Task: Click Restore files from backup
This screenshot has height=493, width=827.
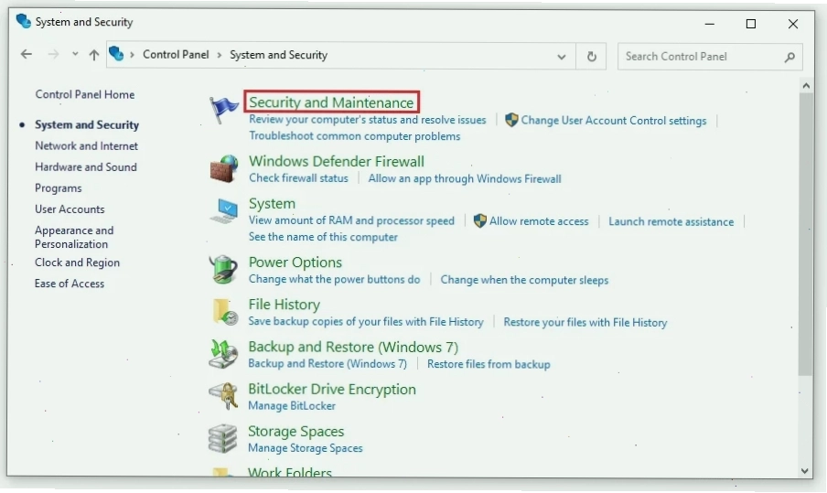Action: click(x=489, y=364)
